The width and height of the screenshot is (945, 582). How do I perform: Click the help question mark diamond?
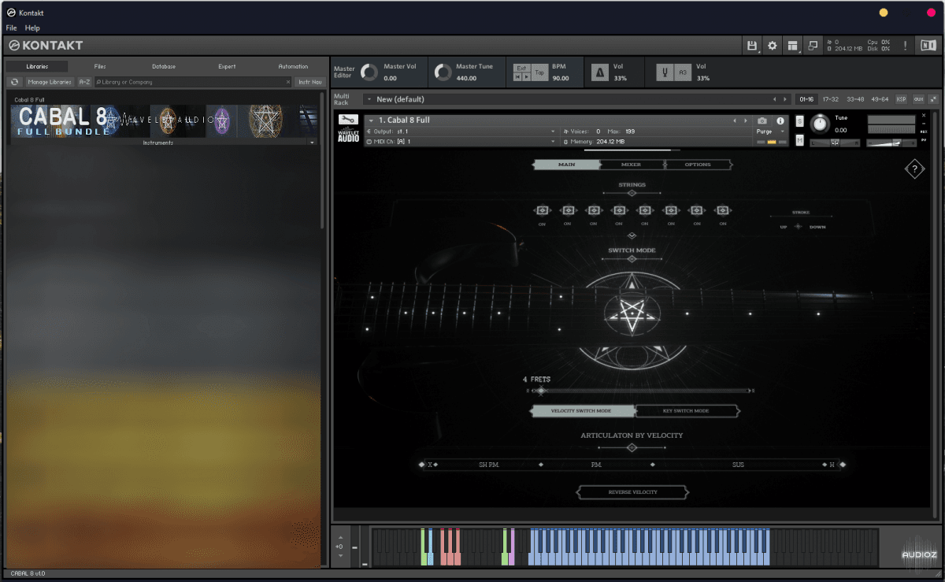(x=914, y=169)
